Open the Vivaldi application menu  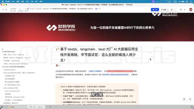pos(8,2)
